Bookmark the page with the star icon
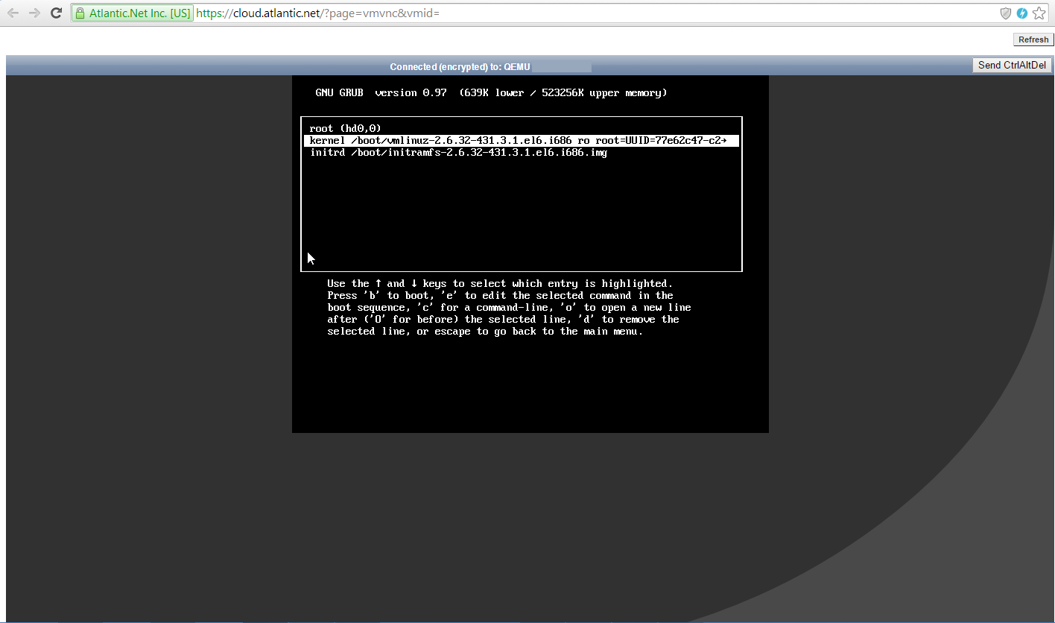 (1039, 13)
